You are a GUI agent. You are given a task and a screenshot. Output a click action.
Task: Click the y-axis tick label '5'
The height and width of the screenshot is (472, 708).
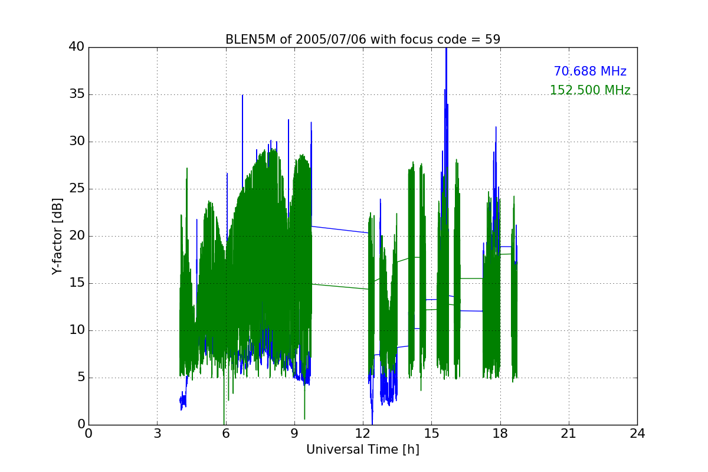[x=81, y=378]
